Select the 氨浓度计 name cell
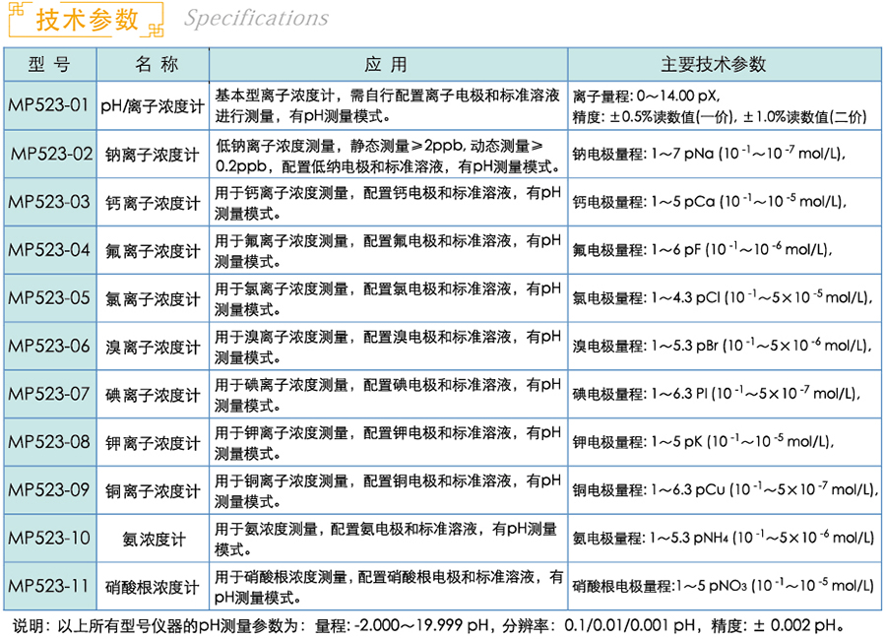 [x=153, y=539]
